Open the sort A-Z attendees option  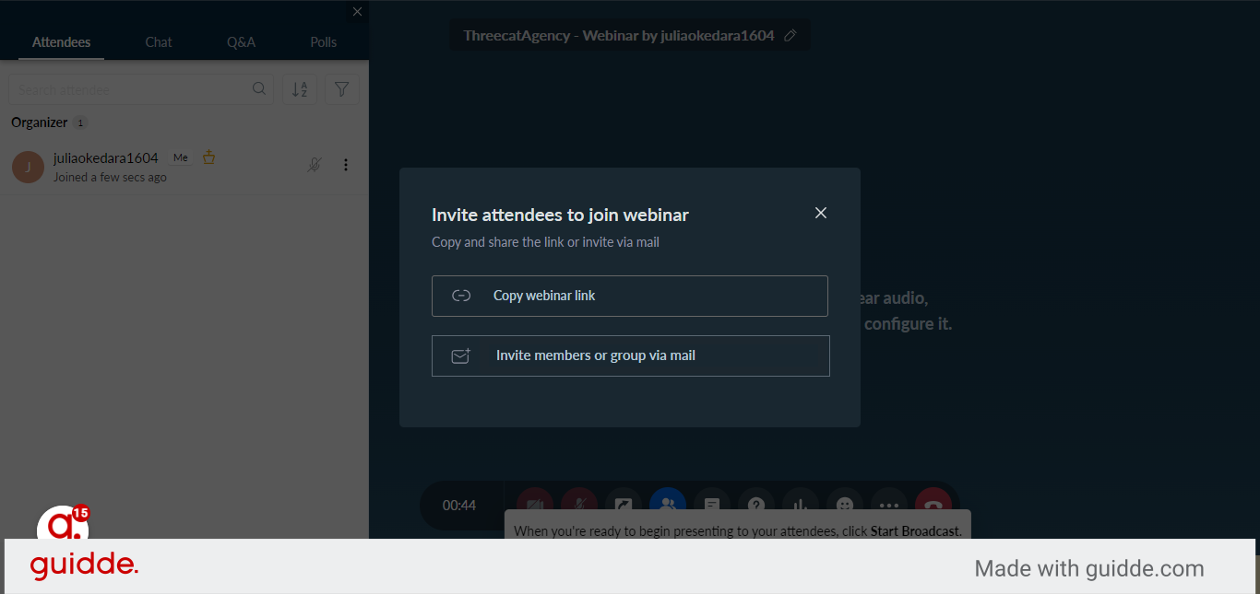(x=300, y=89)
